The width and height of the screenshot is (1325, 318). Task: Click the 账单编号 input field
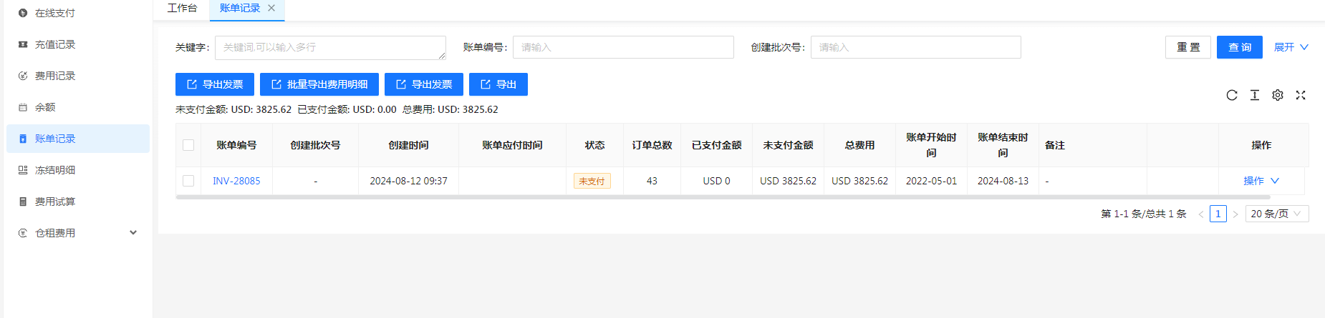622,47
